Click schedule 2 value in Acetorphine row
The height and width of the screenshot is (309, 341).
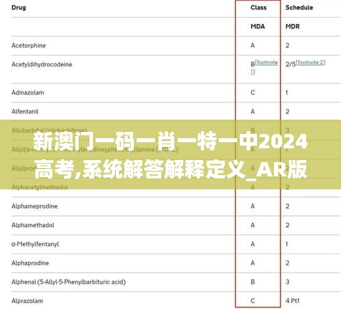coord(288,45)
